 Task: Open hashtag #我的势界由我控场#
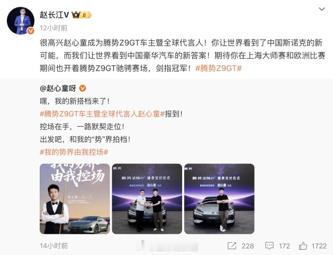[x=74, y=152]
